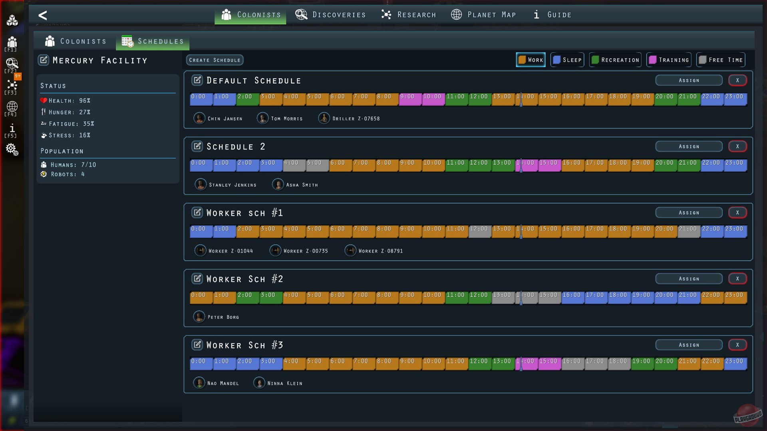Click Assign for Schedule 2

689,146
